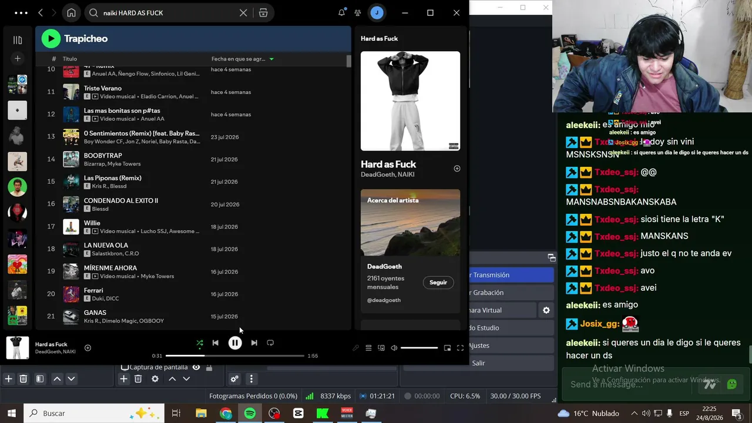This screenshot has width=752, height=423.
Task: Open the Browse icon in the search bar
Action: (263, 13)
